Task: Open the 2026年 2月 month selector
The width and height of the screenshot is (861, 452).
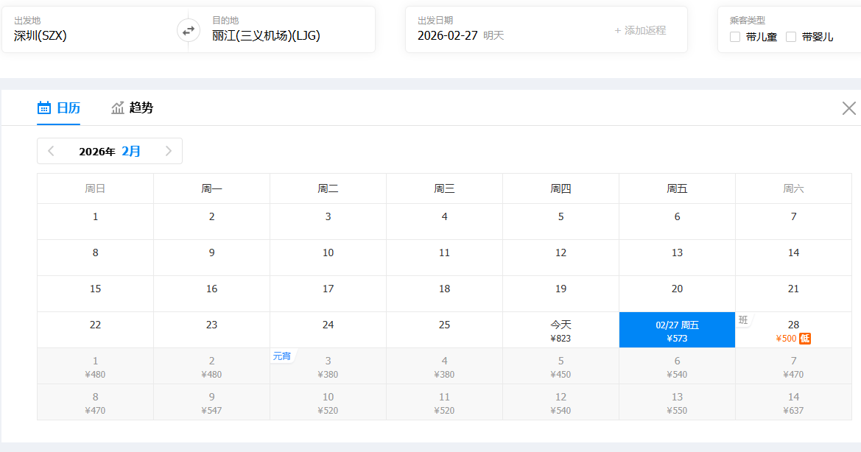Action: click(110, 151)
